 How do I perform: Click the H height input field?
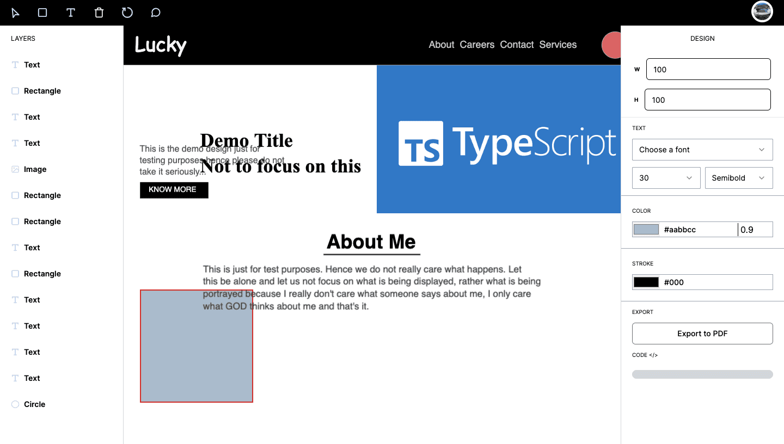pyautogui.click(x=708, y=100)
